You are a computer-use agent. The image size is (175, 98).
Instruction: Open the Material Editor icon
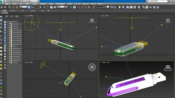(x=139, y=7)
